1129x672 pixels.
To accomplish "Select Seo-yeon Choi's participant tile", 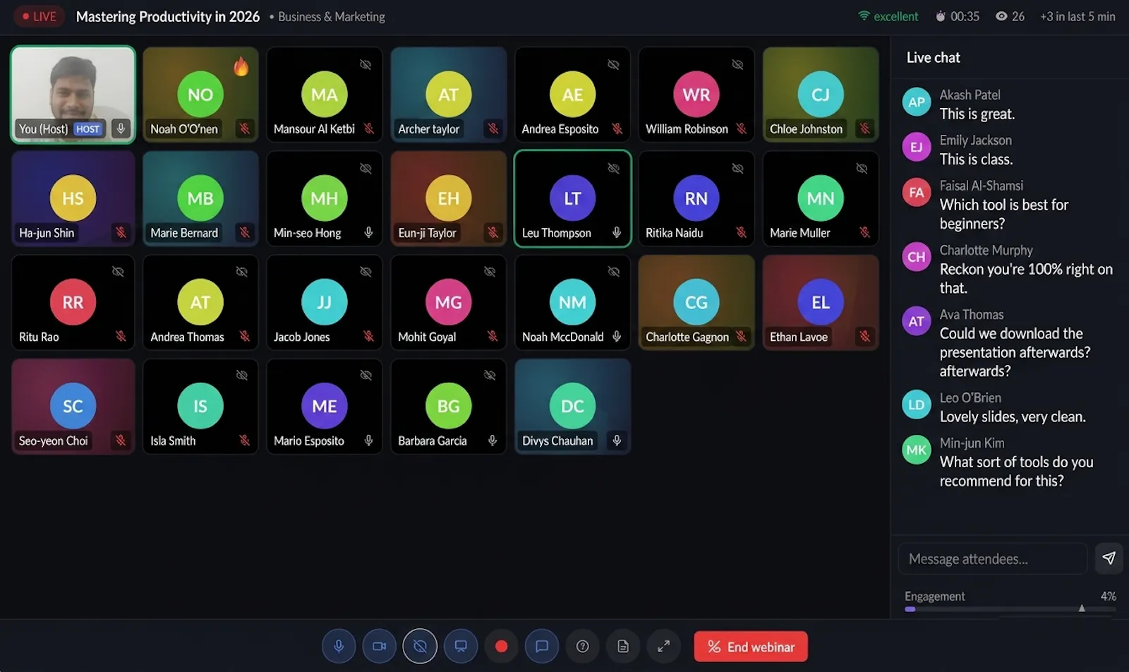I will coord(73,407).
